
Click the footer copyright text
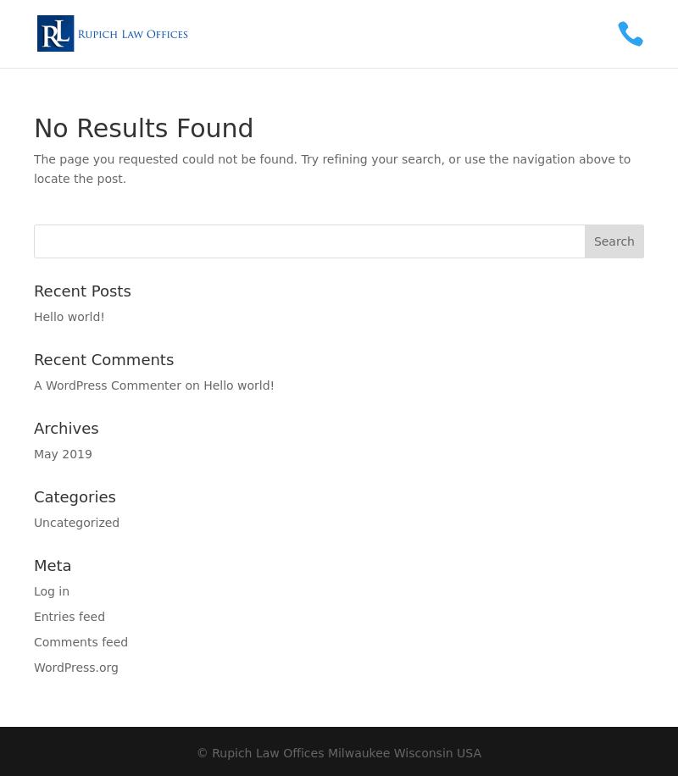click(339, 753)
